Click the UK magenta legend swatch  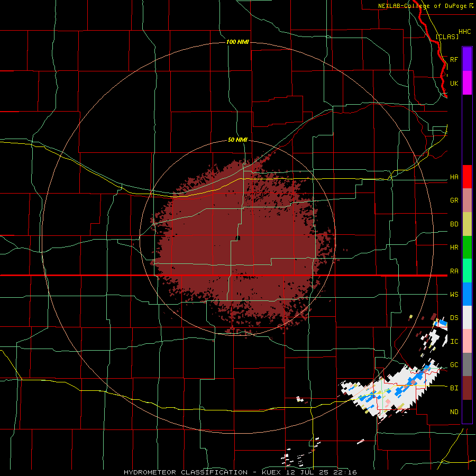tap(467, 83)
